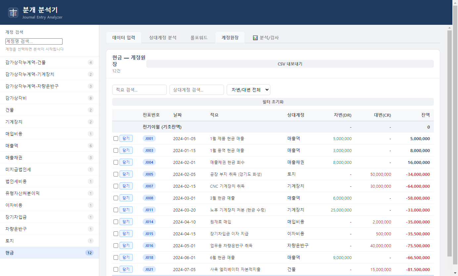Select 매출채권 account in sidebar
This screenshot has height=276, width=458.
pyautogui.click(x=49, y=158)
